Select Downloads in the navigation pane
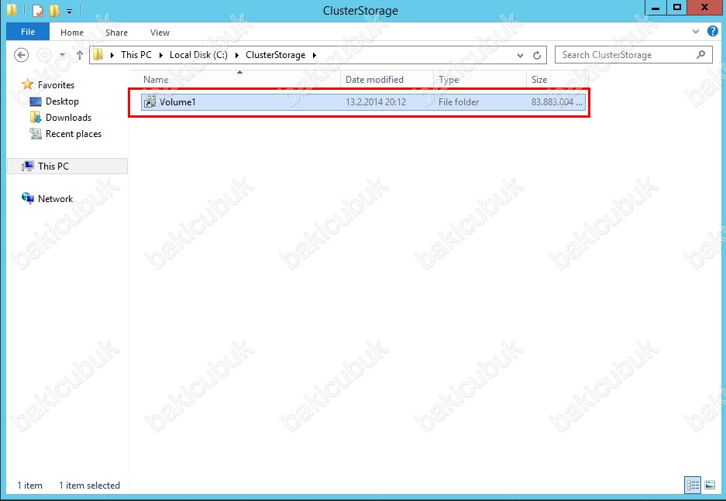Screen dimensions: 726x501 (68, 118)
